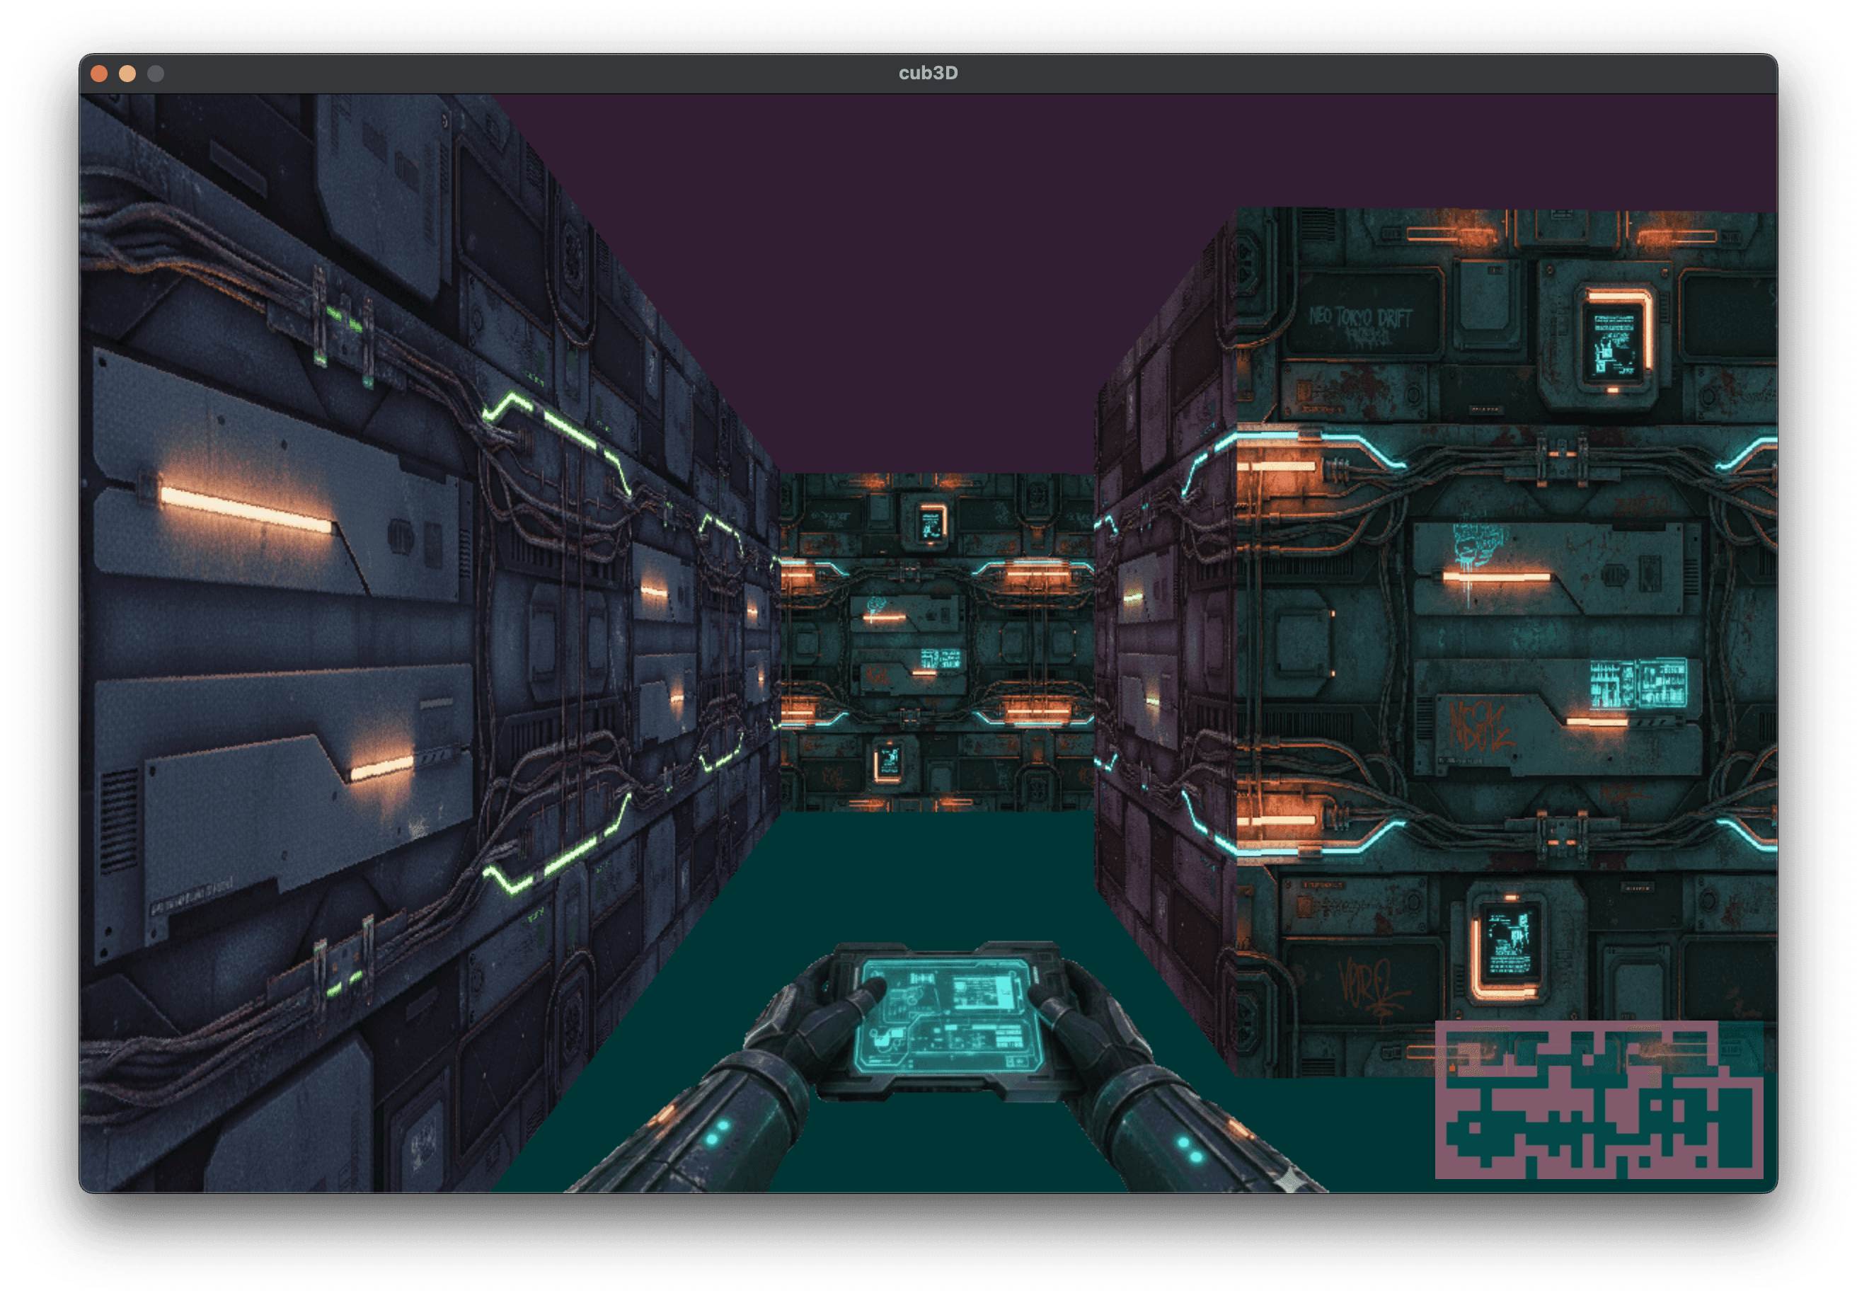The height and width of the screenshot is (1298, 1857).
Task: Minimize the cub3D window
Action: click(x=128, y=74)
